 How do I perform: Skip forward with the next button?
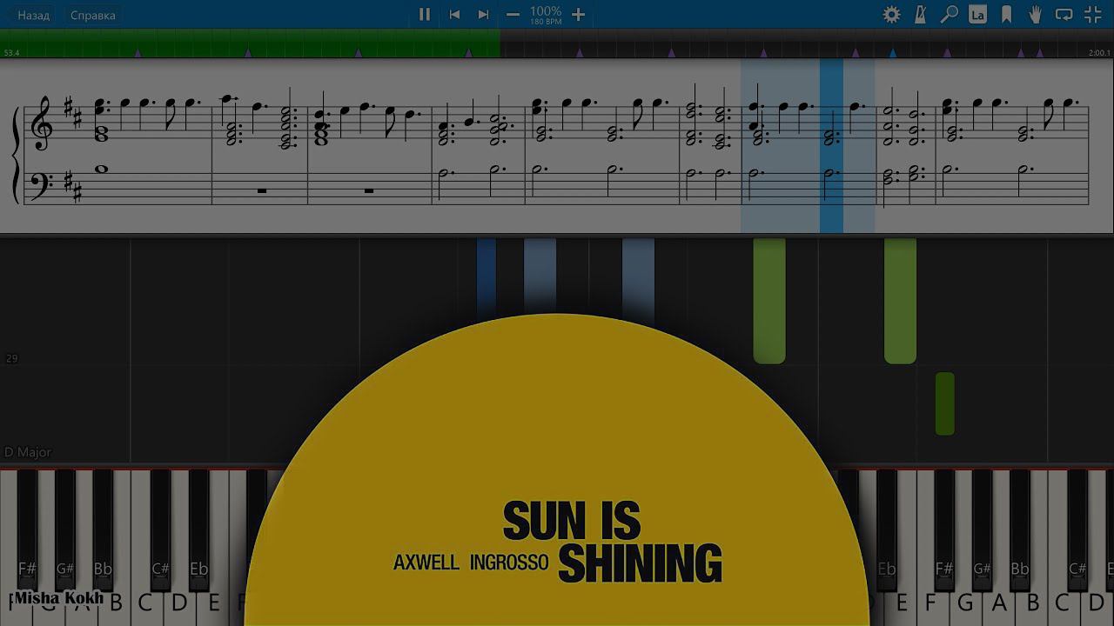(x=483, y=14)
